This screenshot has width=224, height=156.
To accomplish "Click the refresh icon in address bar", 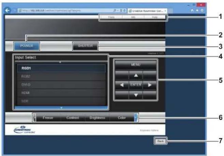I will (124, 11).
